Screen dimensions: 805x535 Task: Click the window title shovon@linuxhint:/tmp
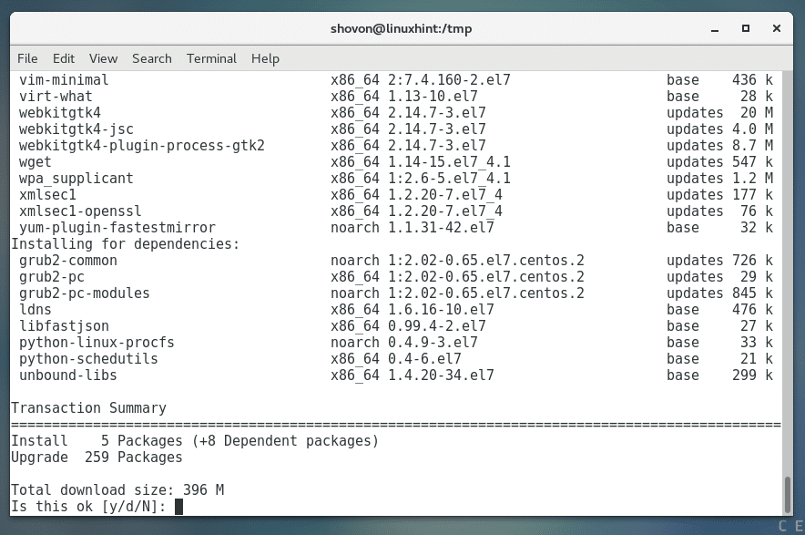coord(401,29)
